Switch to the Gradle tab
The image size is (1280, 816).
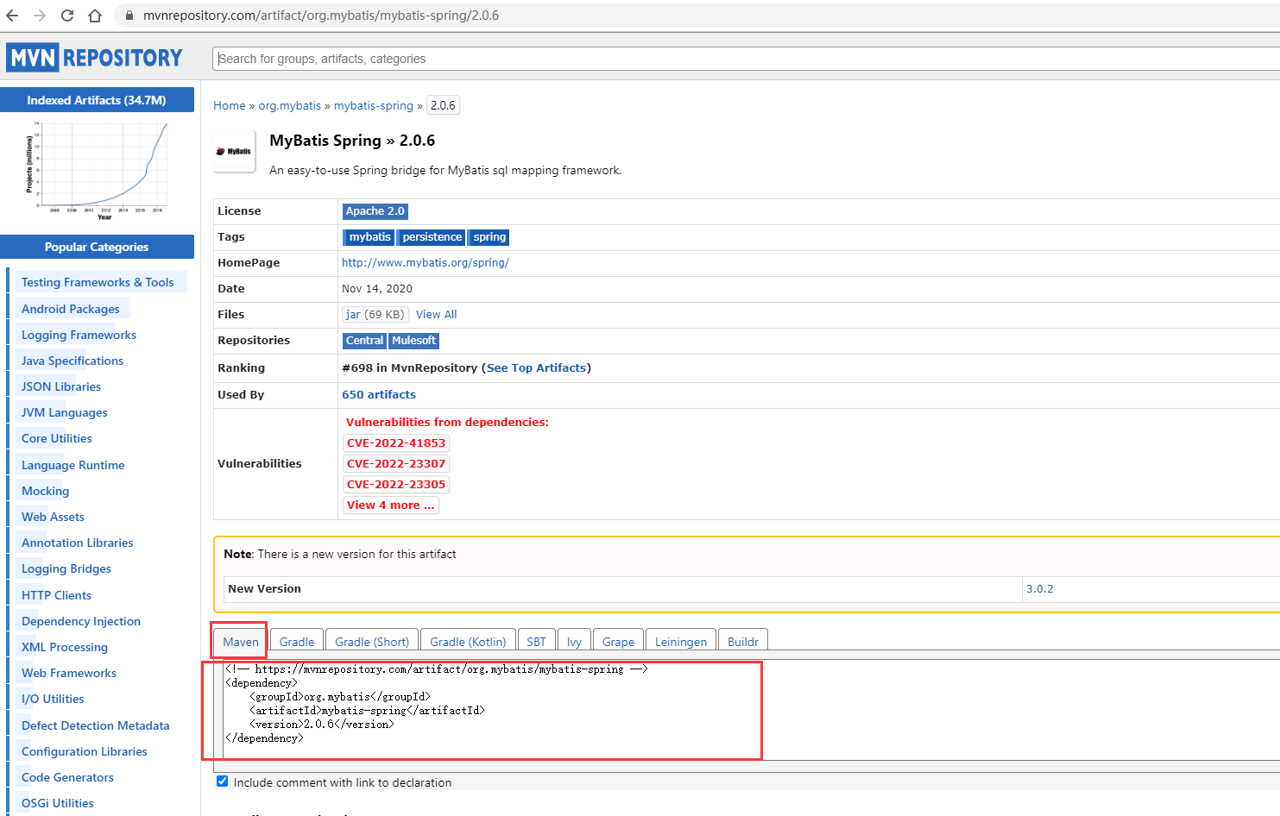[x=297, y=642]
